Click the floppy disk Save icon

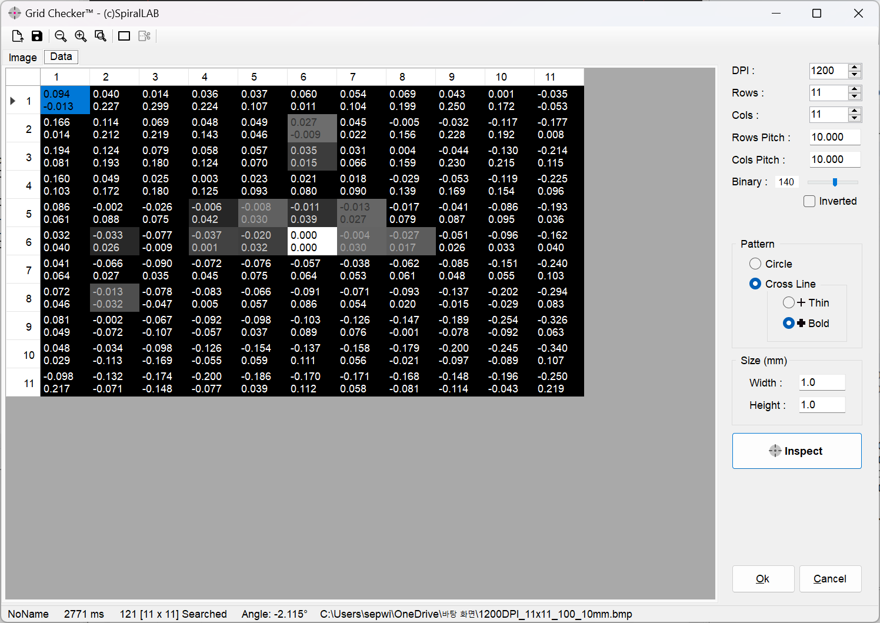click(37, 36)
